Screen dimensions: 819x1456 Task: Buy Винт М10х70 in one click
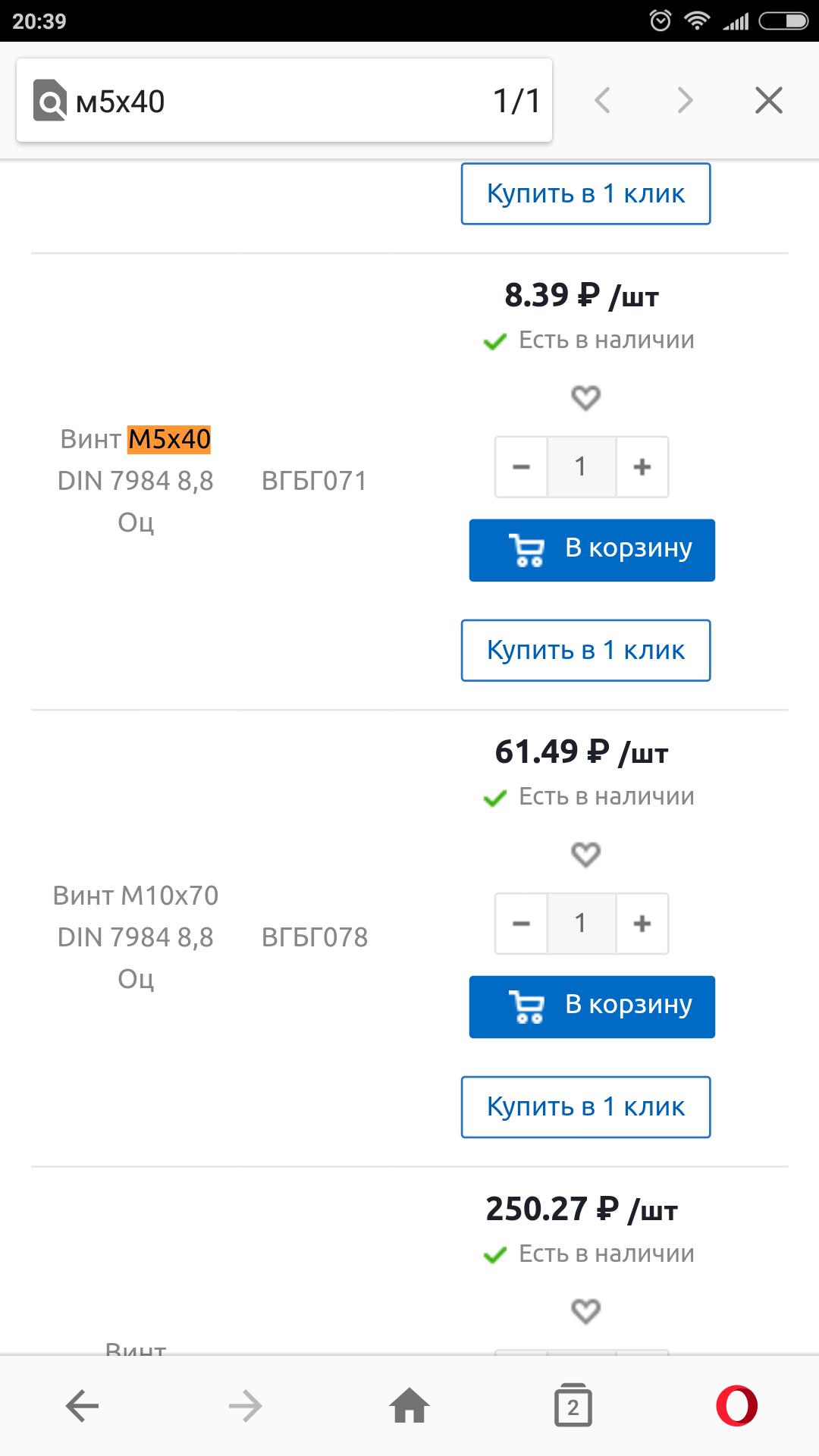(x=585, y=1107)
